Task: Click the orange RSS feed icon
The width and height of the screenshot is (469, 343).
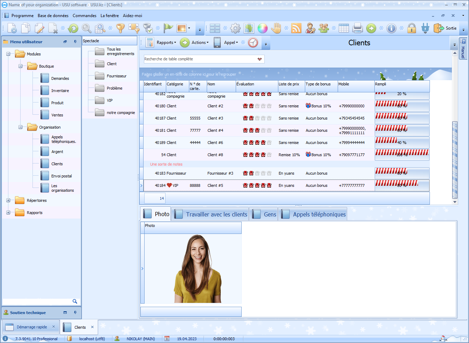Action: click(x=296, y=28)
